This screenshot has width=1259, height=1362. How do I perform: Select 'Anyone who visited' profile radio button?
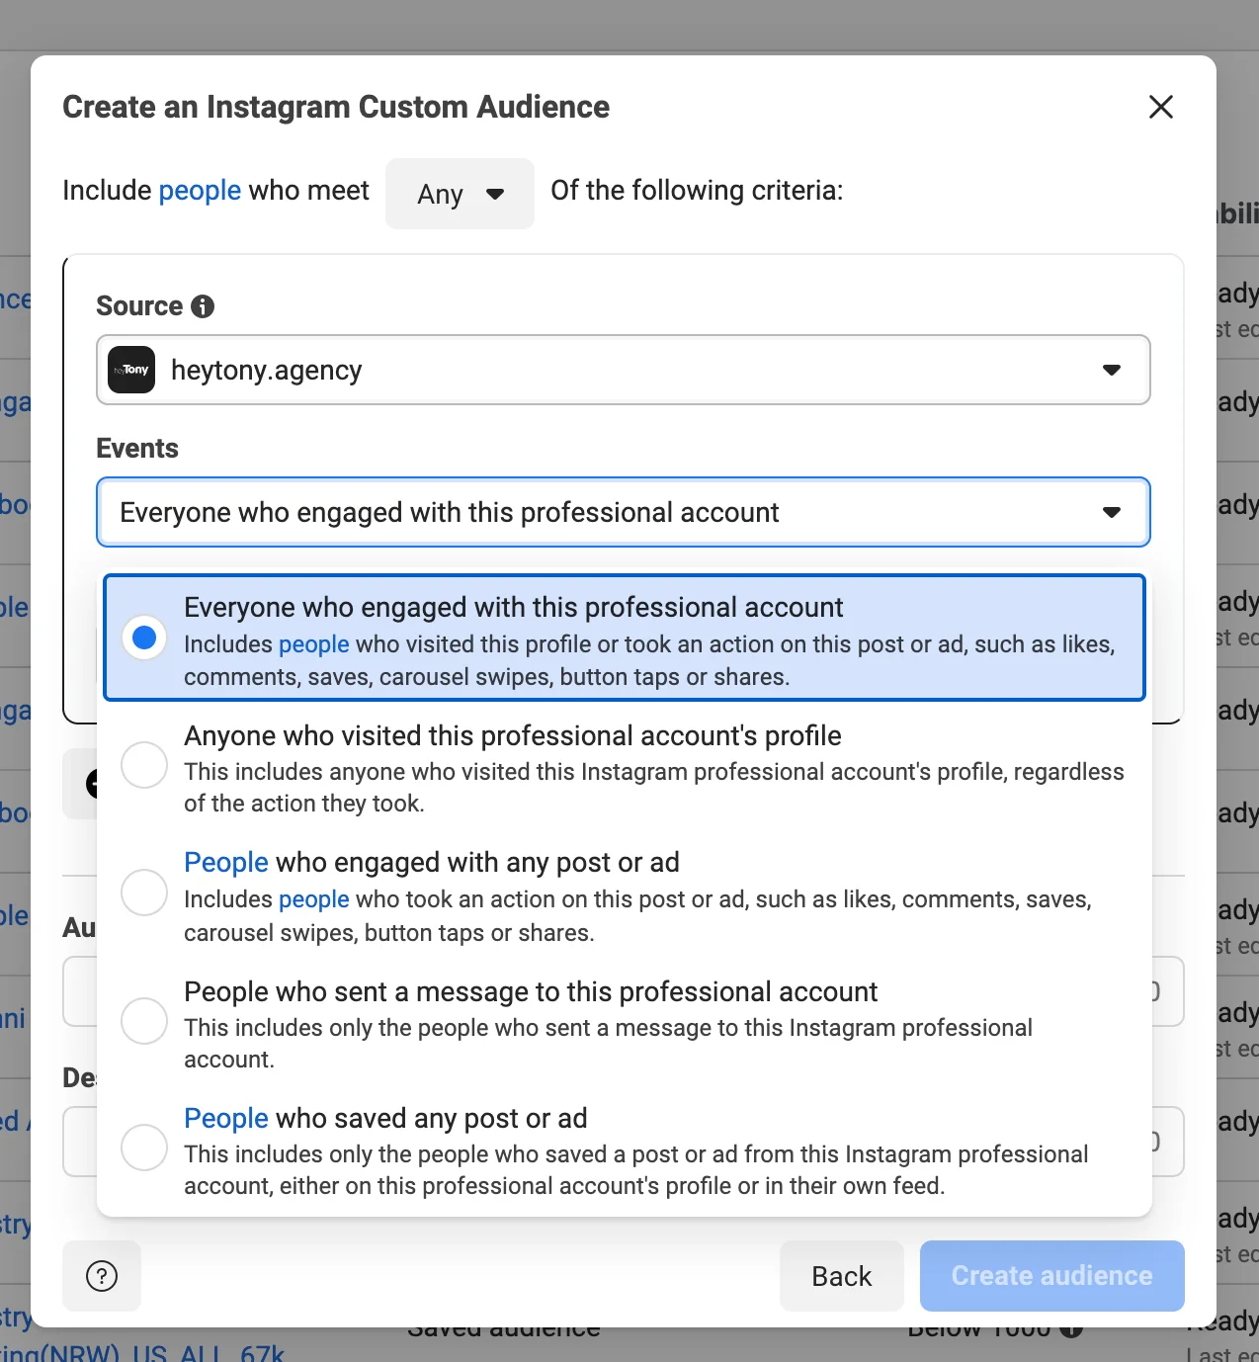point(144,765)
